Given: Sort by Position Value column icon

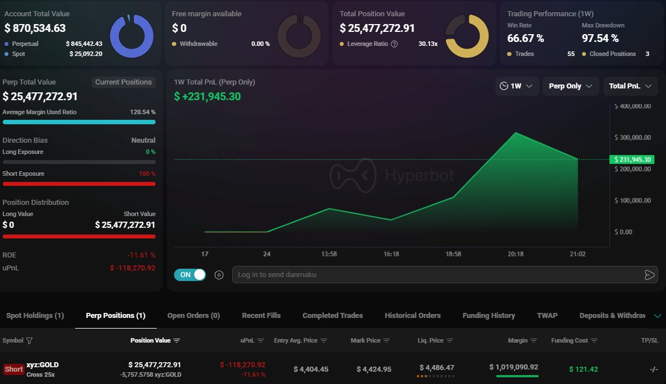Looking at the screenshot, I should 177,341.
